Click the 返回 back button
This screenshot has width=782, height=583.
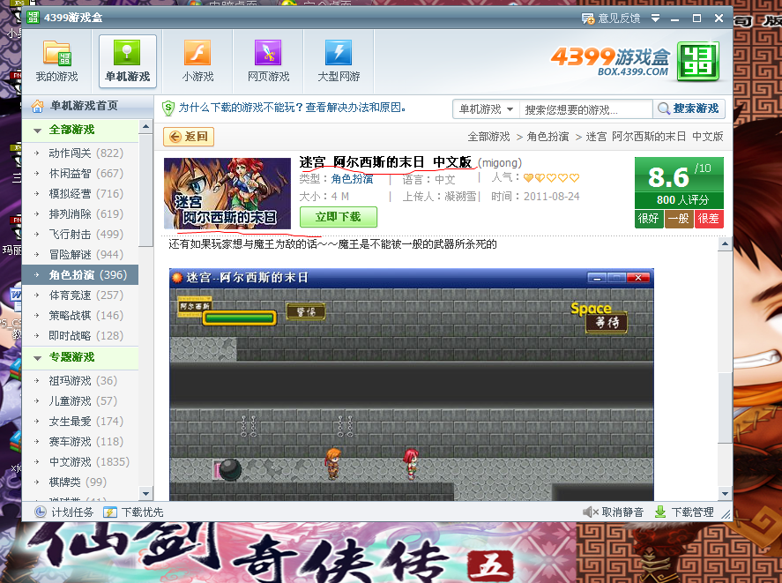click(x=189, y=137)
